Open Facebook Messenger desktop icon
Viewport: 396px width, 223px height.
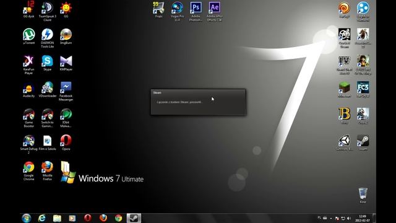(x=66, y=91)
